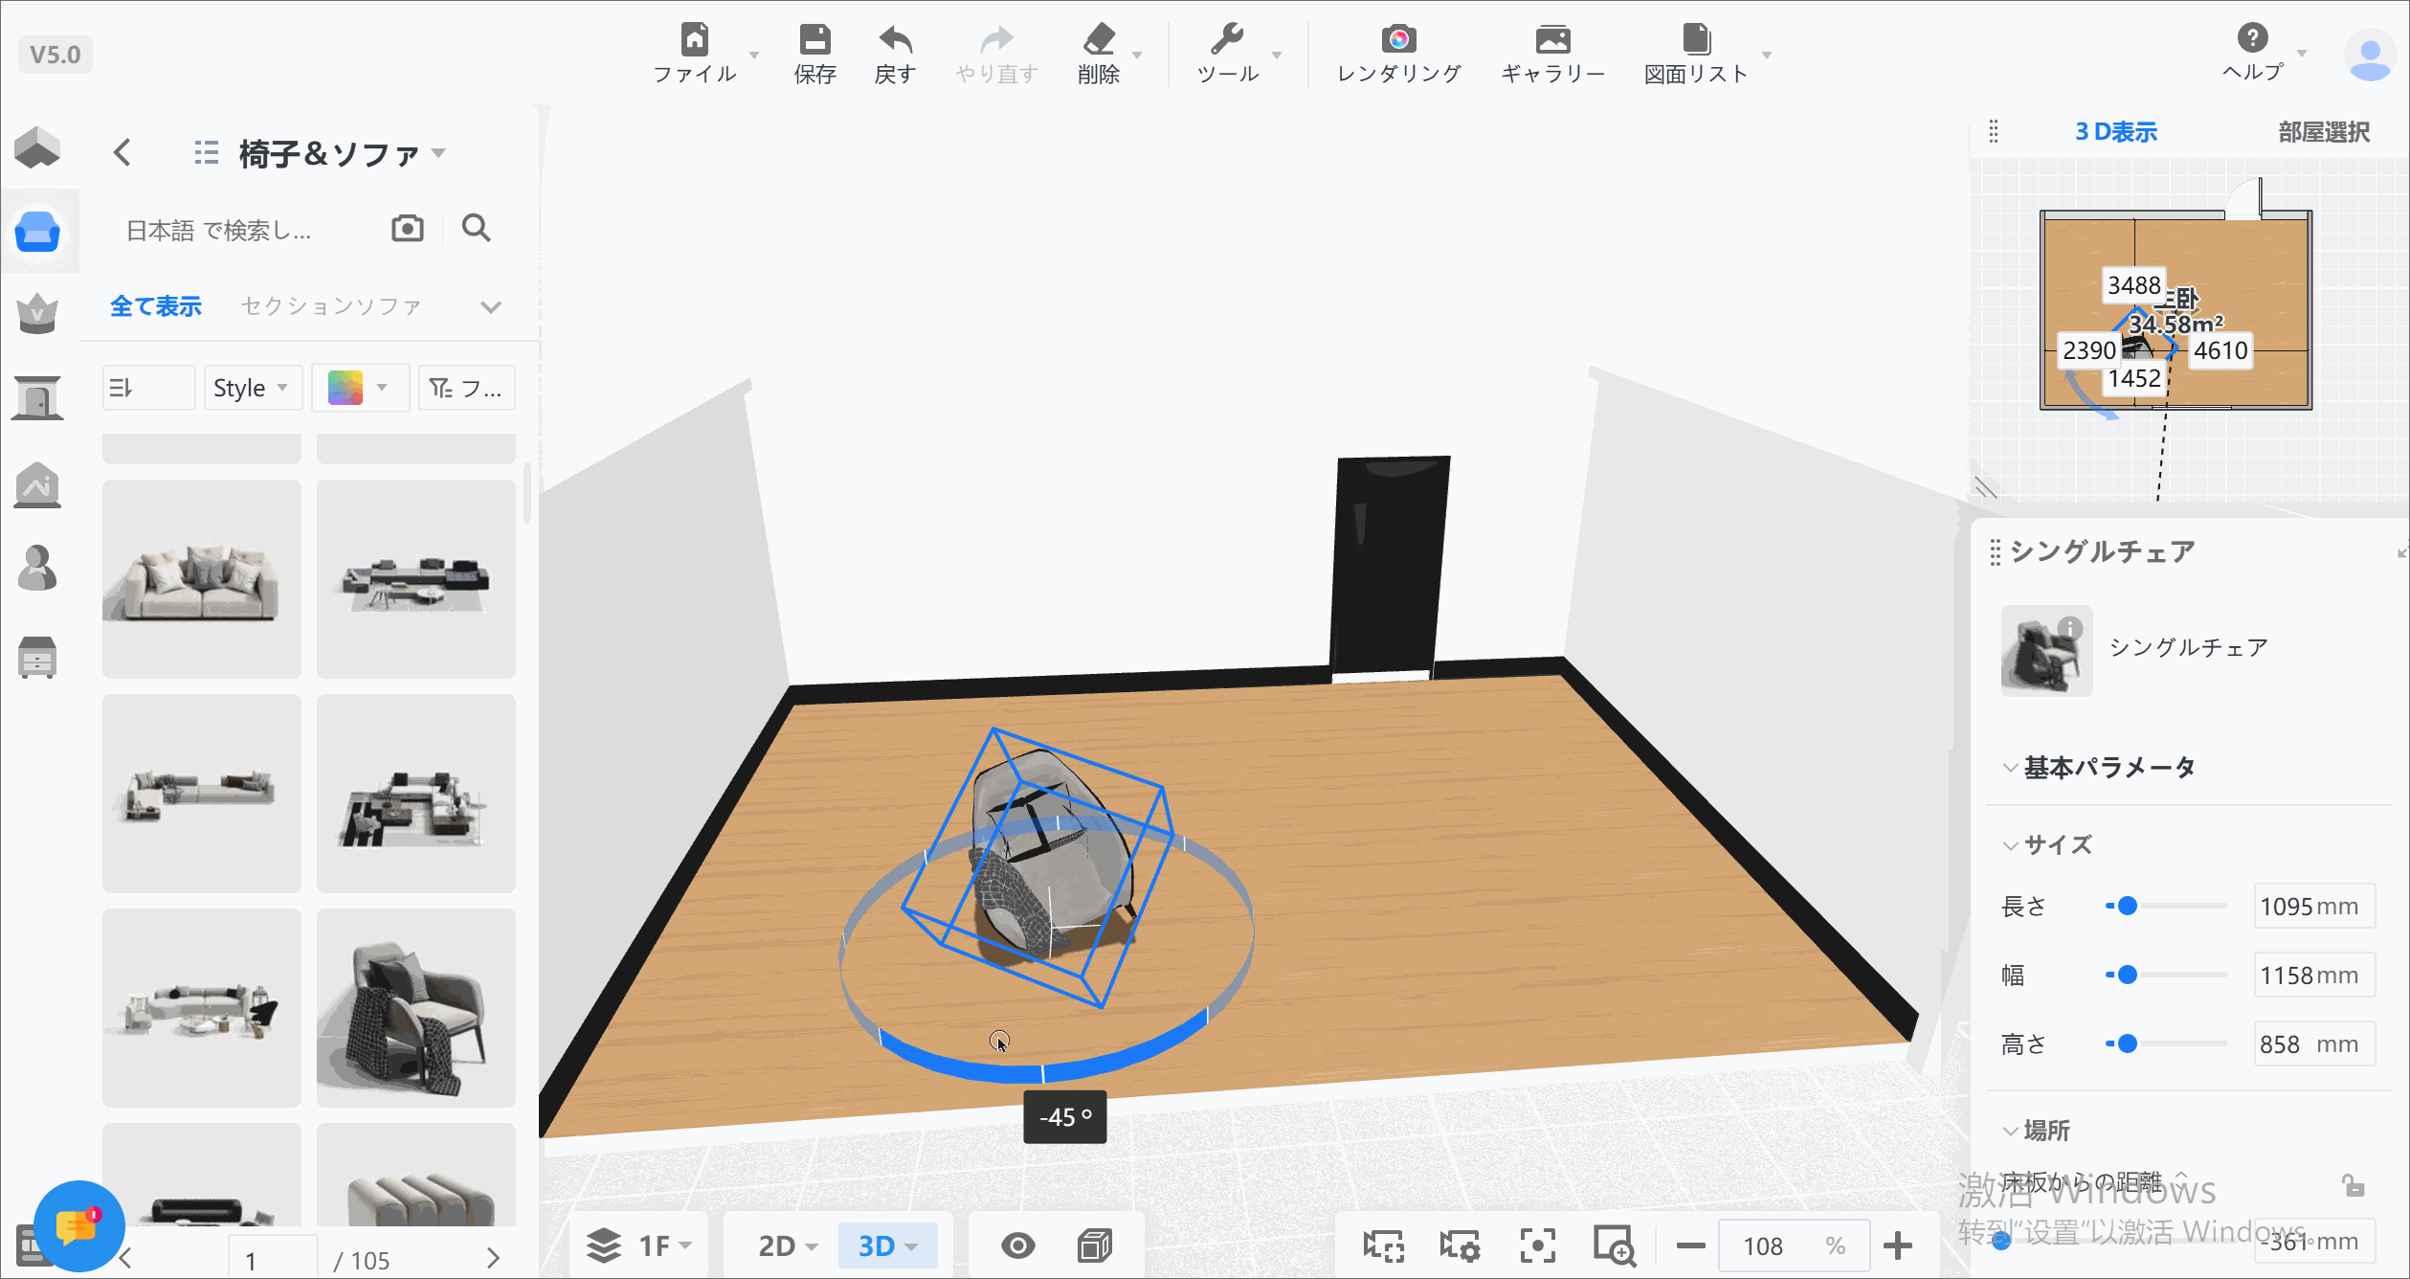Screen dimensions: 2410x1279
Task: Open the color filter dropdown
Action: (x=360, y=388)
